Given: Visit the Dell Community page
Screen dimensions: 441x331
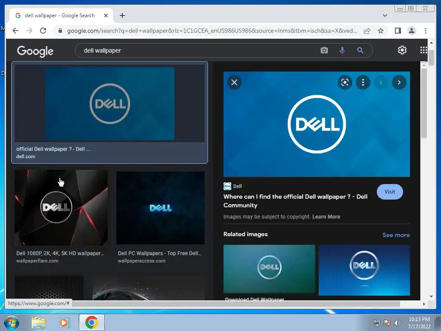Looking at the screenshot, I should (389, 192).
